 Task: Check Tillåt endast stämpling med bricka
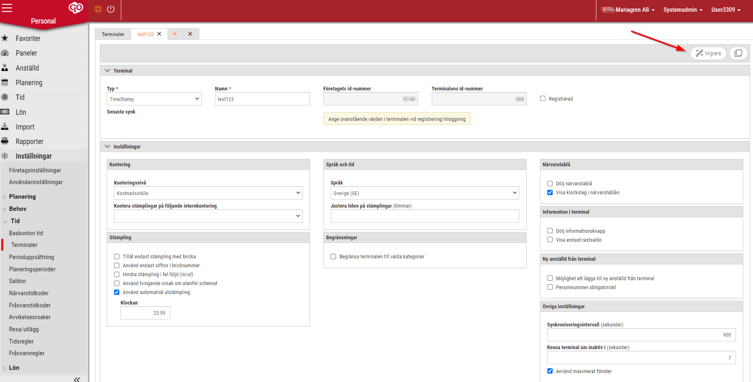[117, 257]
